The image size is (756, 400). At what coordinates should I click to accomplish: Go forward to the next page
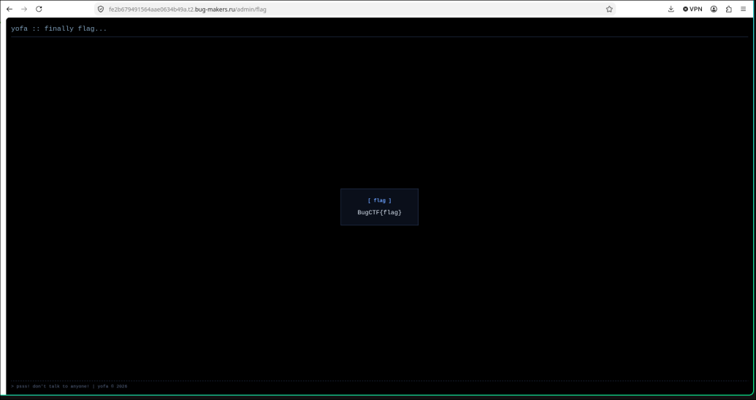[24, 10]
